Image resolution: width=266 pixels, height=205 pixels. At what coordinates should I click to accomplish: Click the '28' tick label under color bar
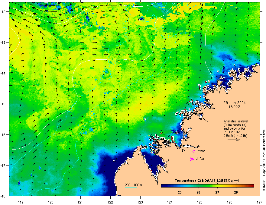235,192
